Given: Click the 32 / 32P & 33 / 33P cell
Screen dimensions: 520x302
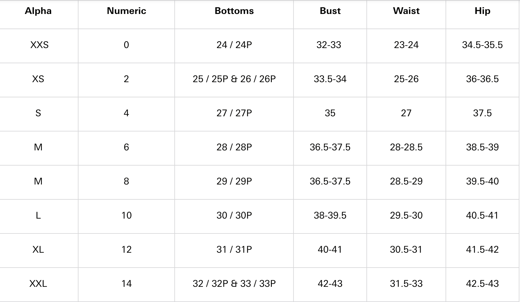Looking at the screenshot, I should 234,284.
